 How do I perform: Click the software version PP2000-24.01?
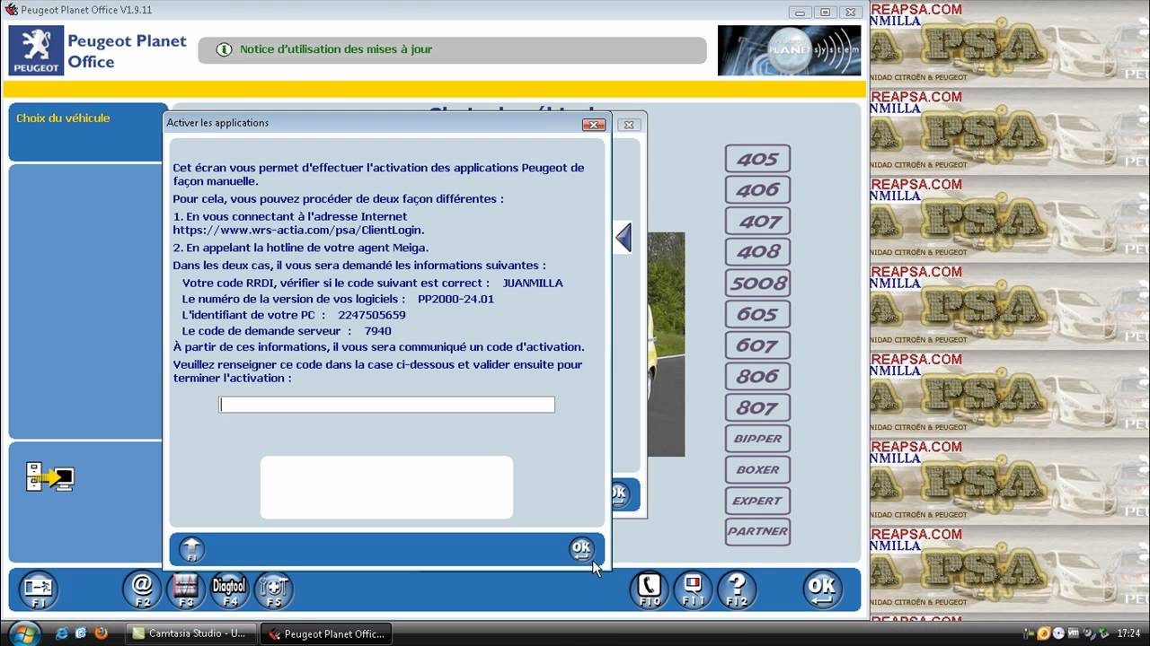coord(456,299)
